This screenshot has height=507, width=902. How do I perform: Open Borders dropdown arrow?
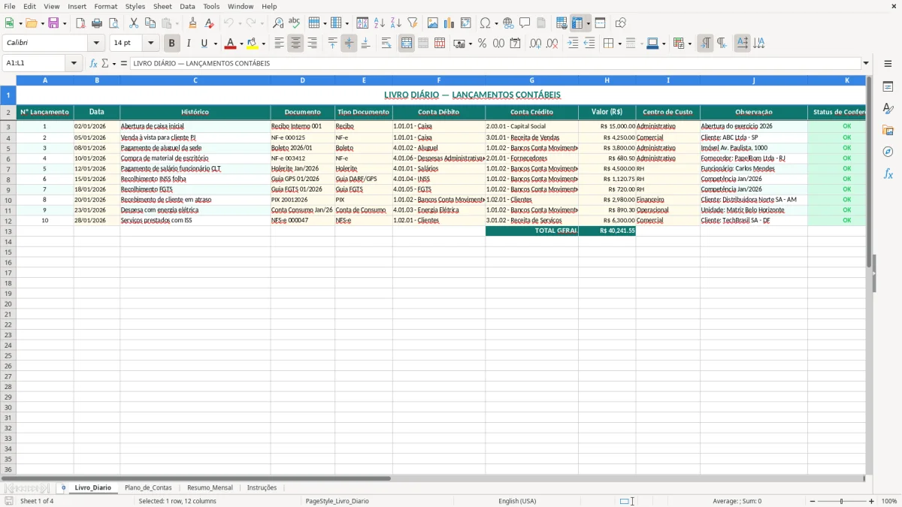point(620,44)
